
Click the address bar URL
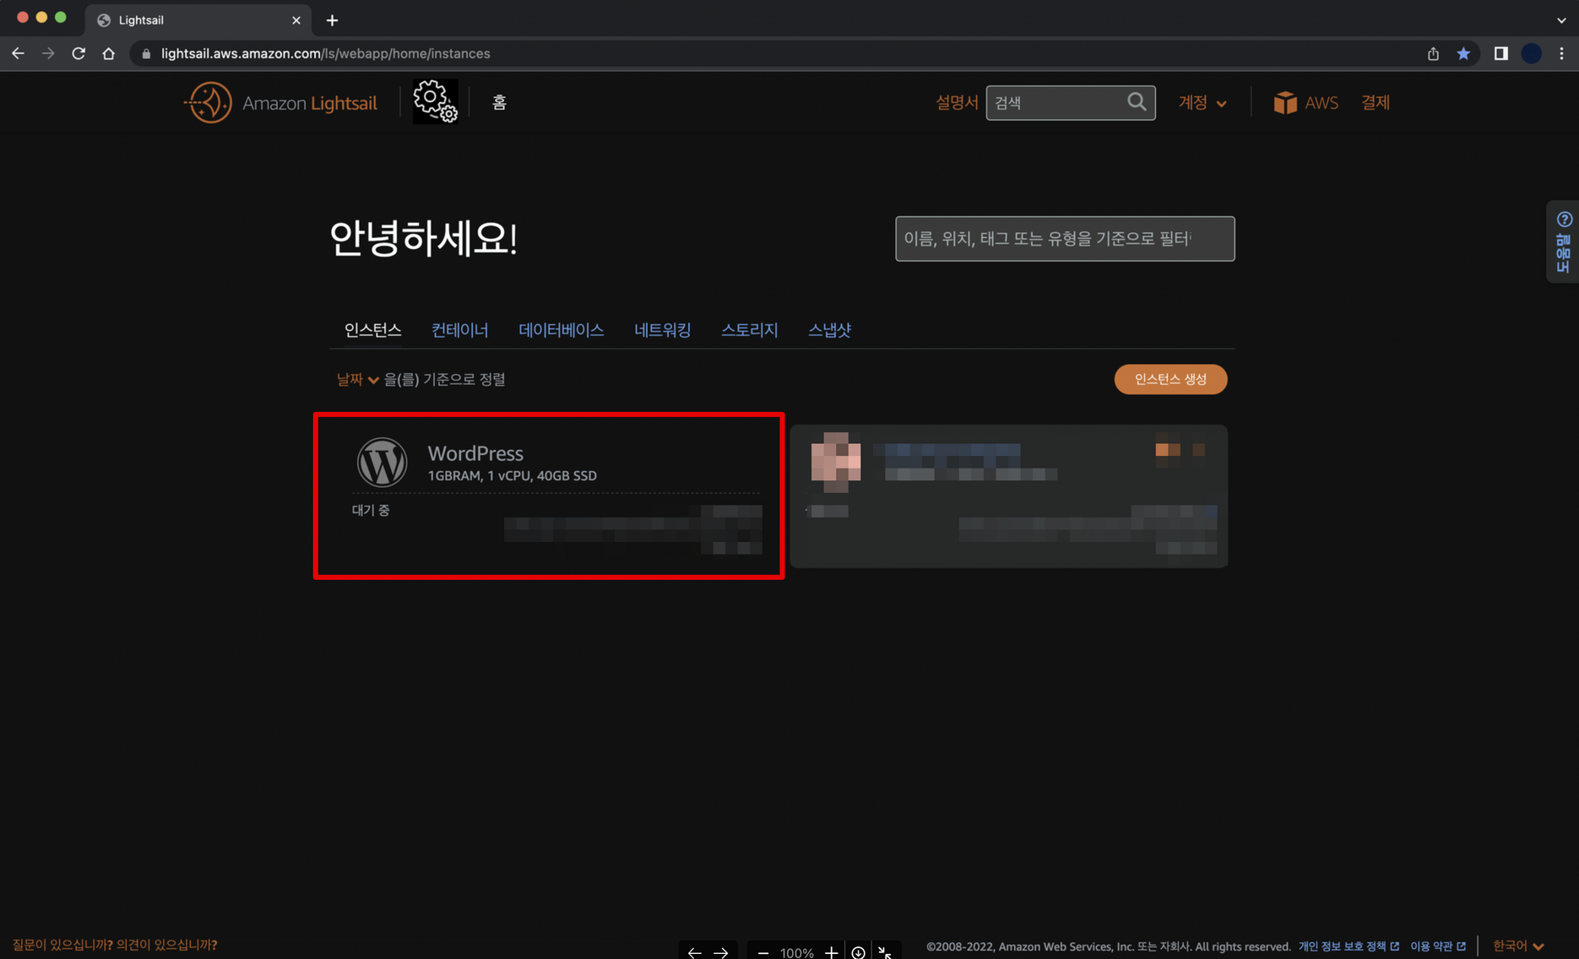[x=325, y=53]
